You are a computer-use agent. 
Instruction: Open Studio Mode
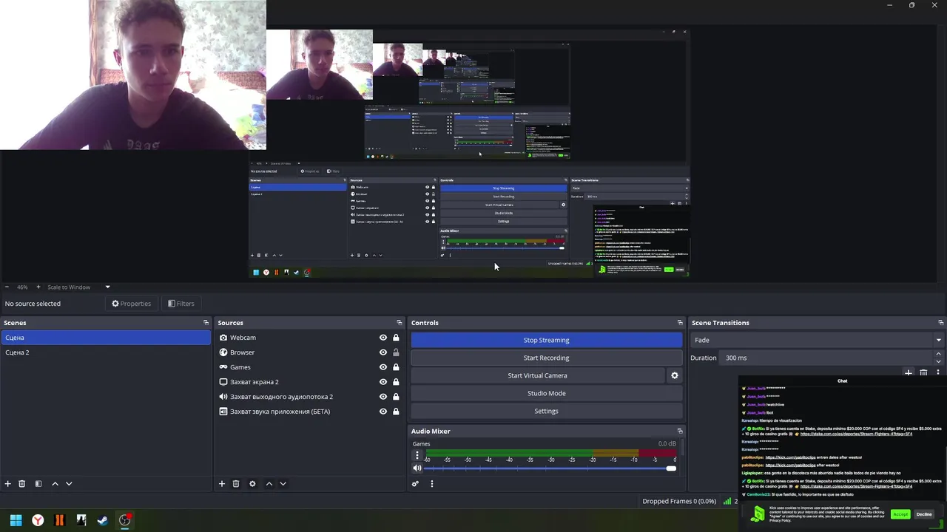tap(546, 393)
